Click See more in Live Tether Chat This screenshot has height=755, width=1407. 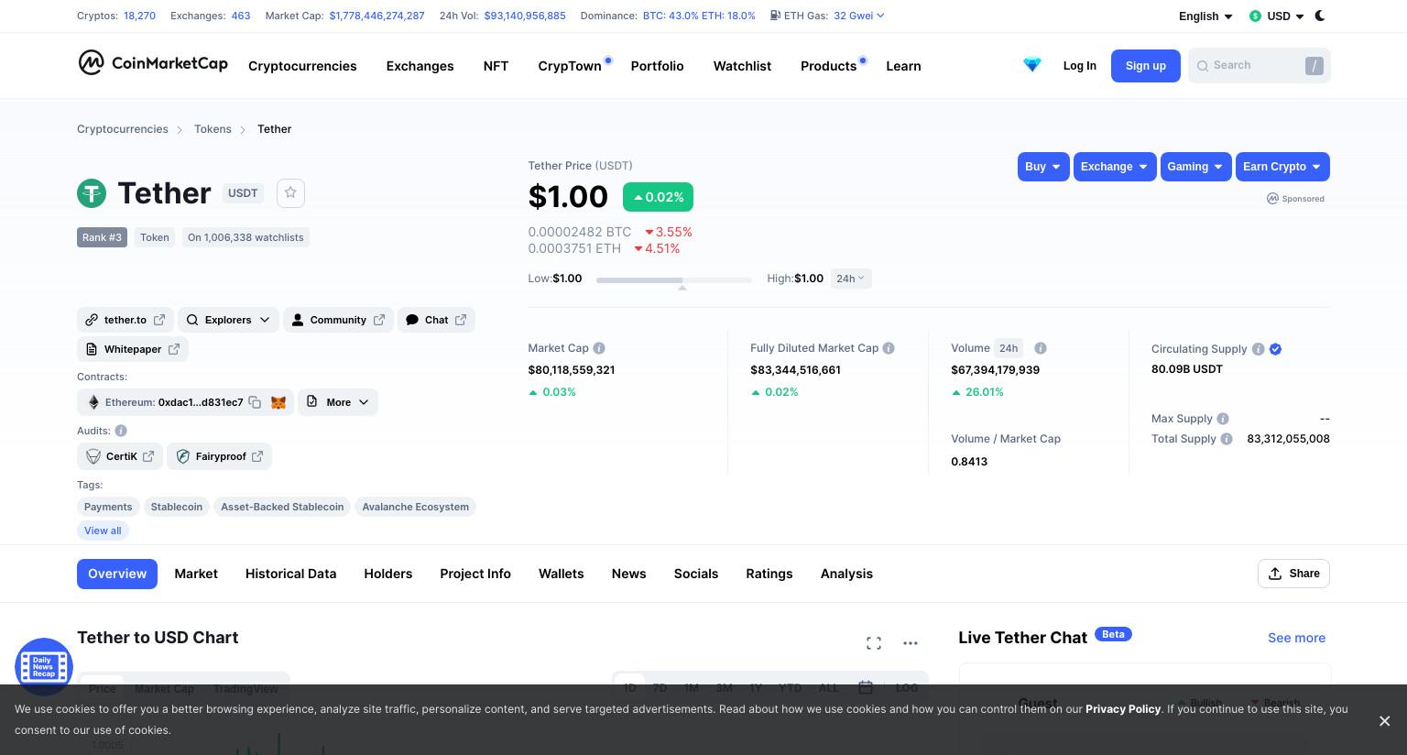coord(1296,638)
